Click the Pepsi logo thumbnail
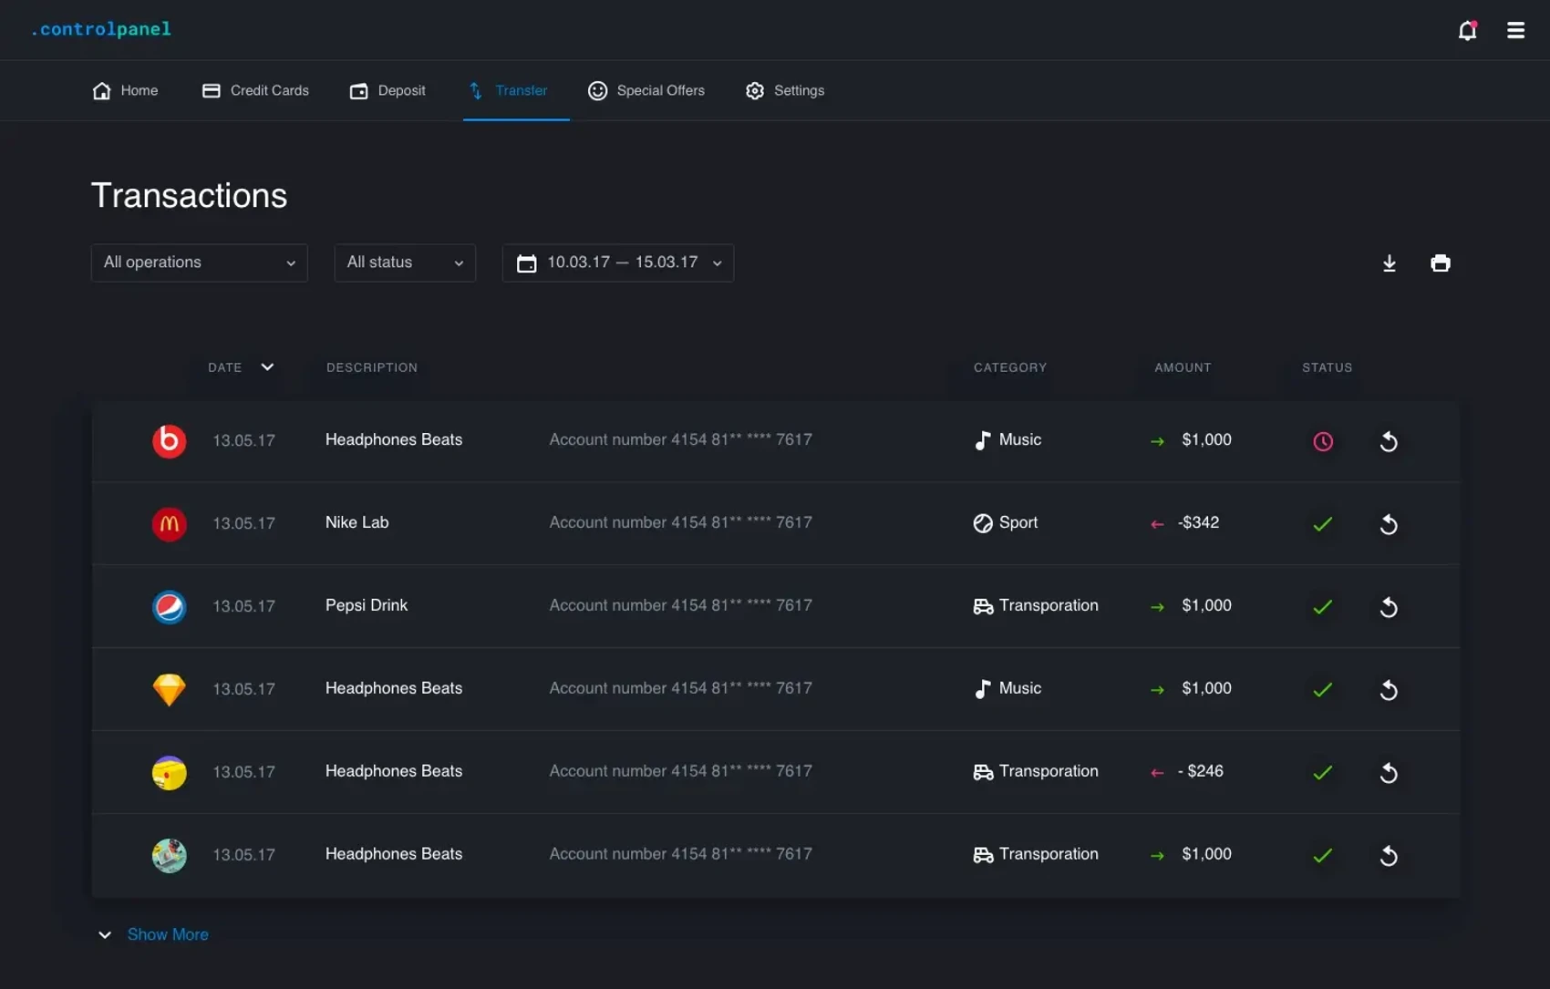The width and height of the screenshot is (1550, 989). coord(169,607)
